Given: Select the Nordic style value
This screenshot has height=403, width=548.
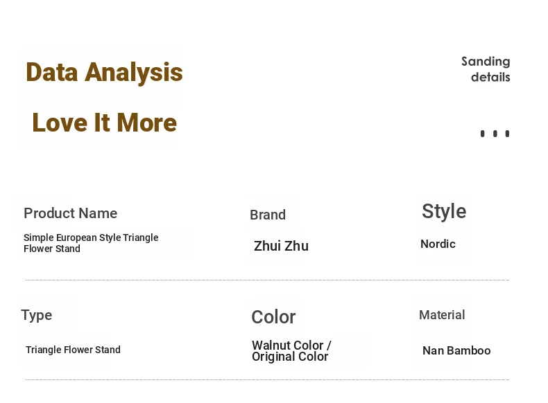Looking at the screenshot, I should tap(438, 244).
